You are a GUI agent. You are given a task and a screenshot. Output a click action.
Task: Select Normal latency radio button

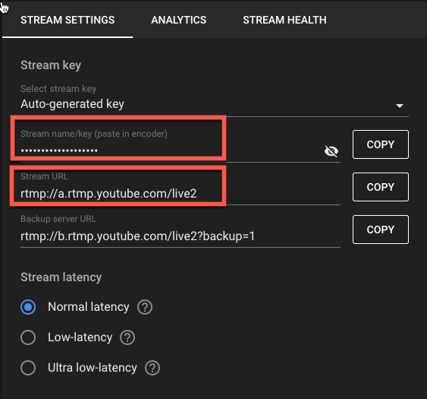[28, 307]
